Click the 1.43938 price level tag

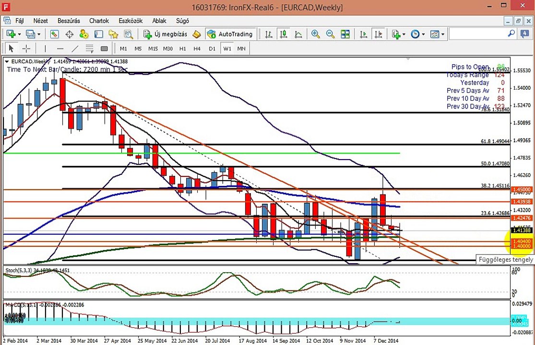[522, 202]
